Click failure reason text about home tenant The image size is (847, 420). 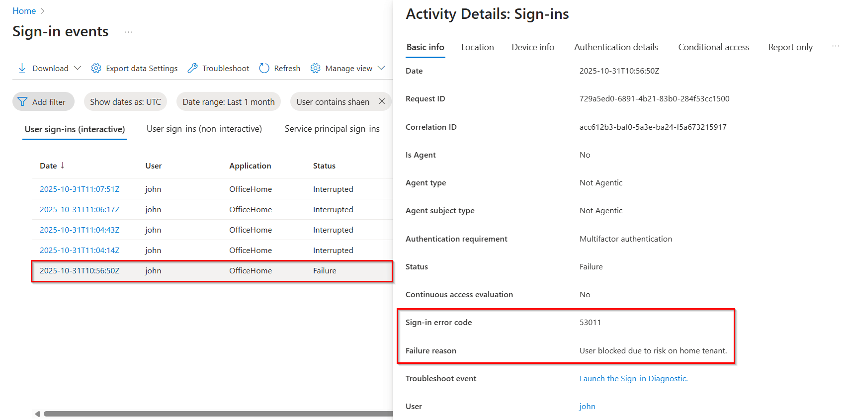click(653, 351)
